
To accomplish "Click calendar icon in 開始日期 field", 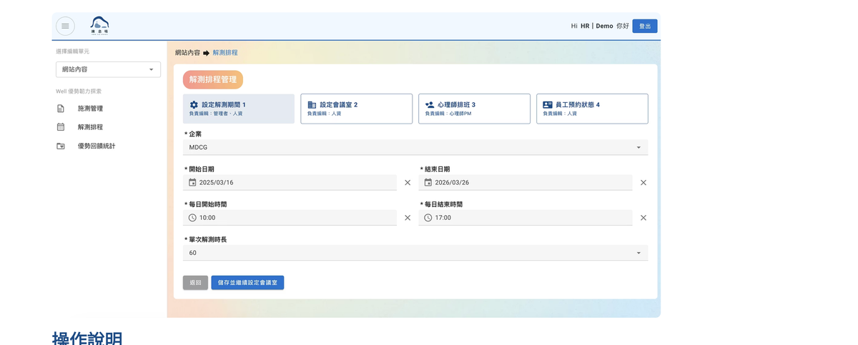I will [192, 183].
